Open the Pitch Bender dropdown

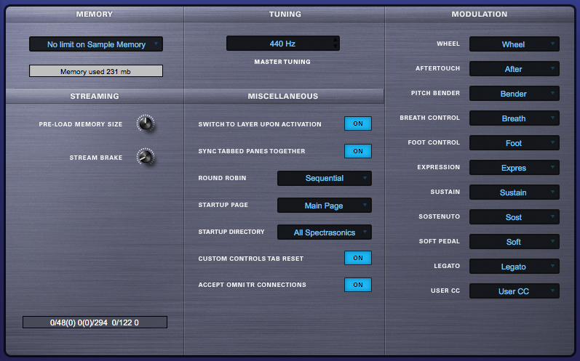[x=515, y=94]
